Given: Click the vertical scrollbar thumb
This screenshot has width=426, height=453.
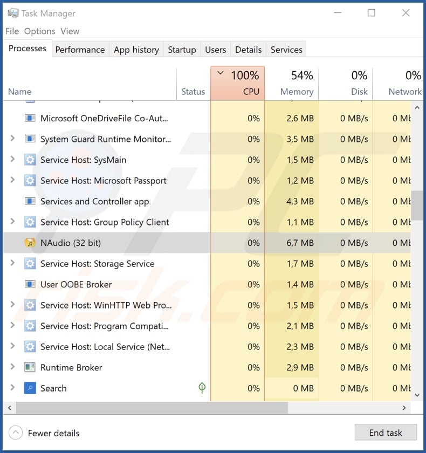Looking at the screenshot, I should click(417, 205).
